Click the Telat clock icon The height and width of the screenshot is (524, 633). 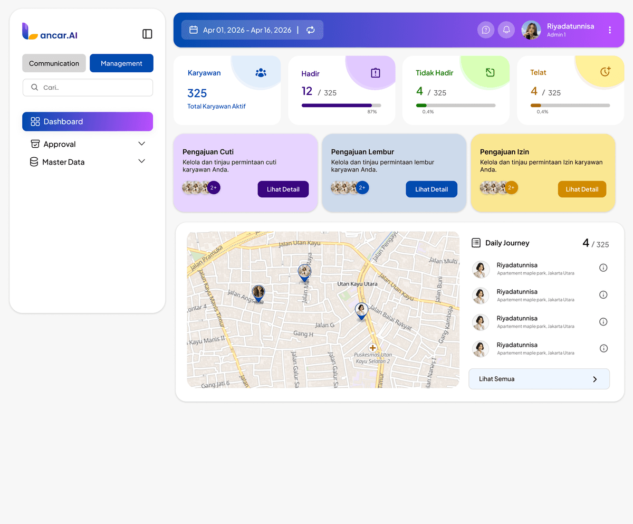605,71
